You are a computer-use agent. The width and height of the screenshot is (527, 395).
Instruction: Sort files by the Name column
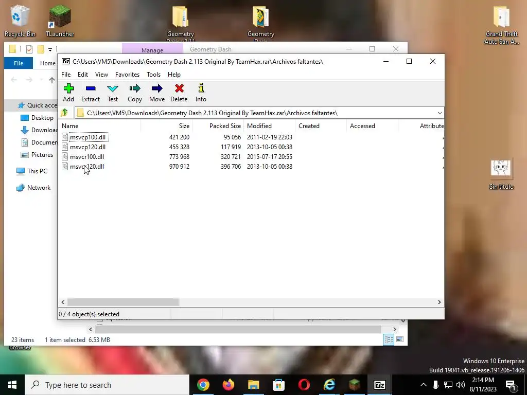100,126
